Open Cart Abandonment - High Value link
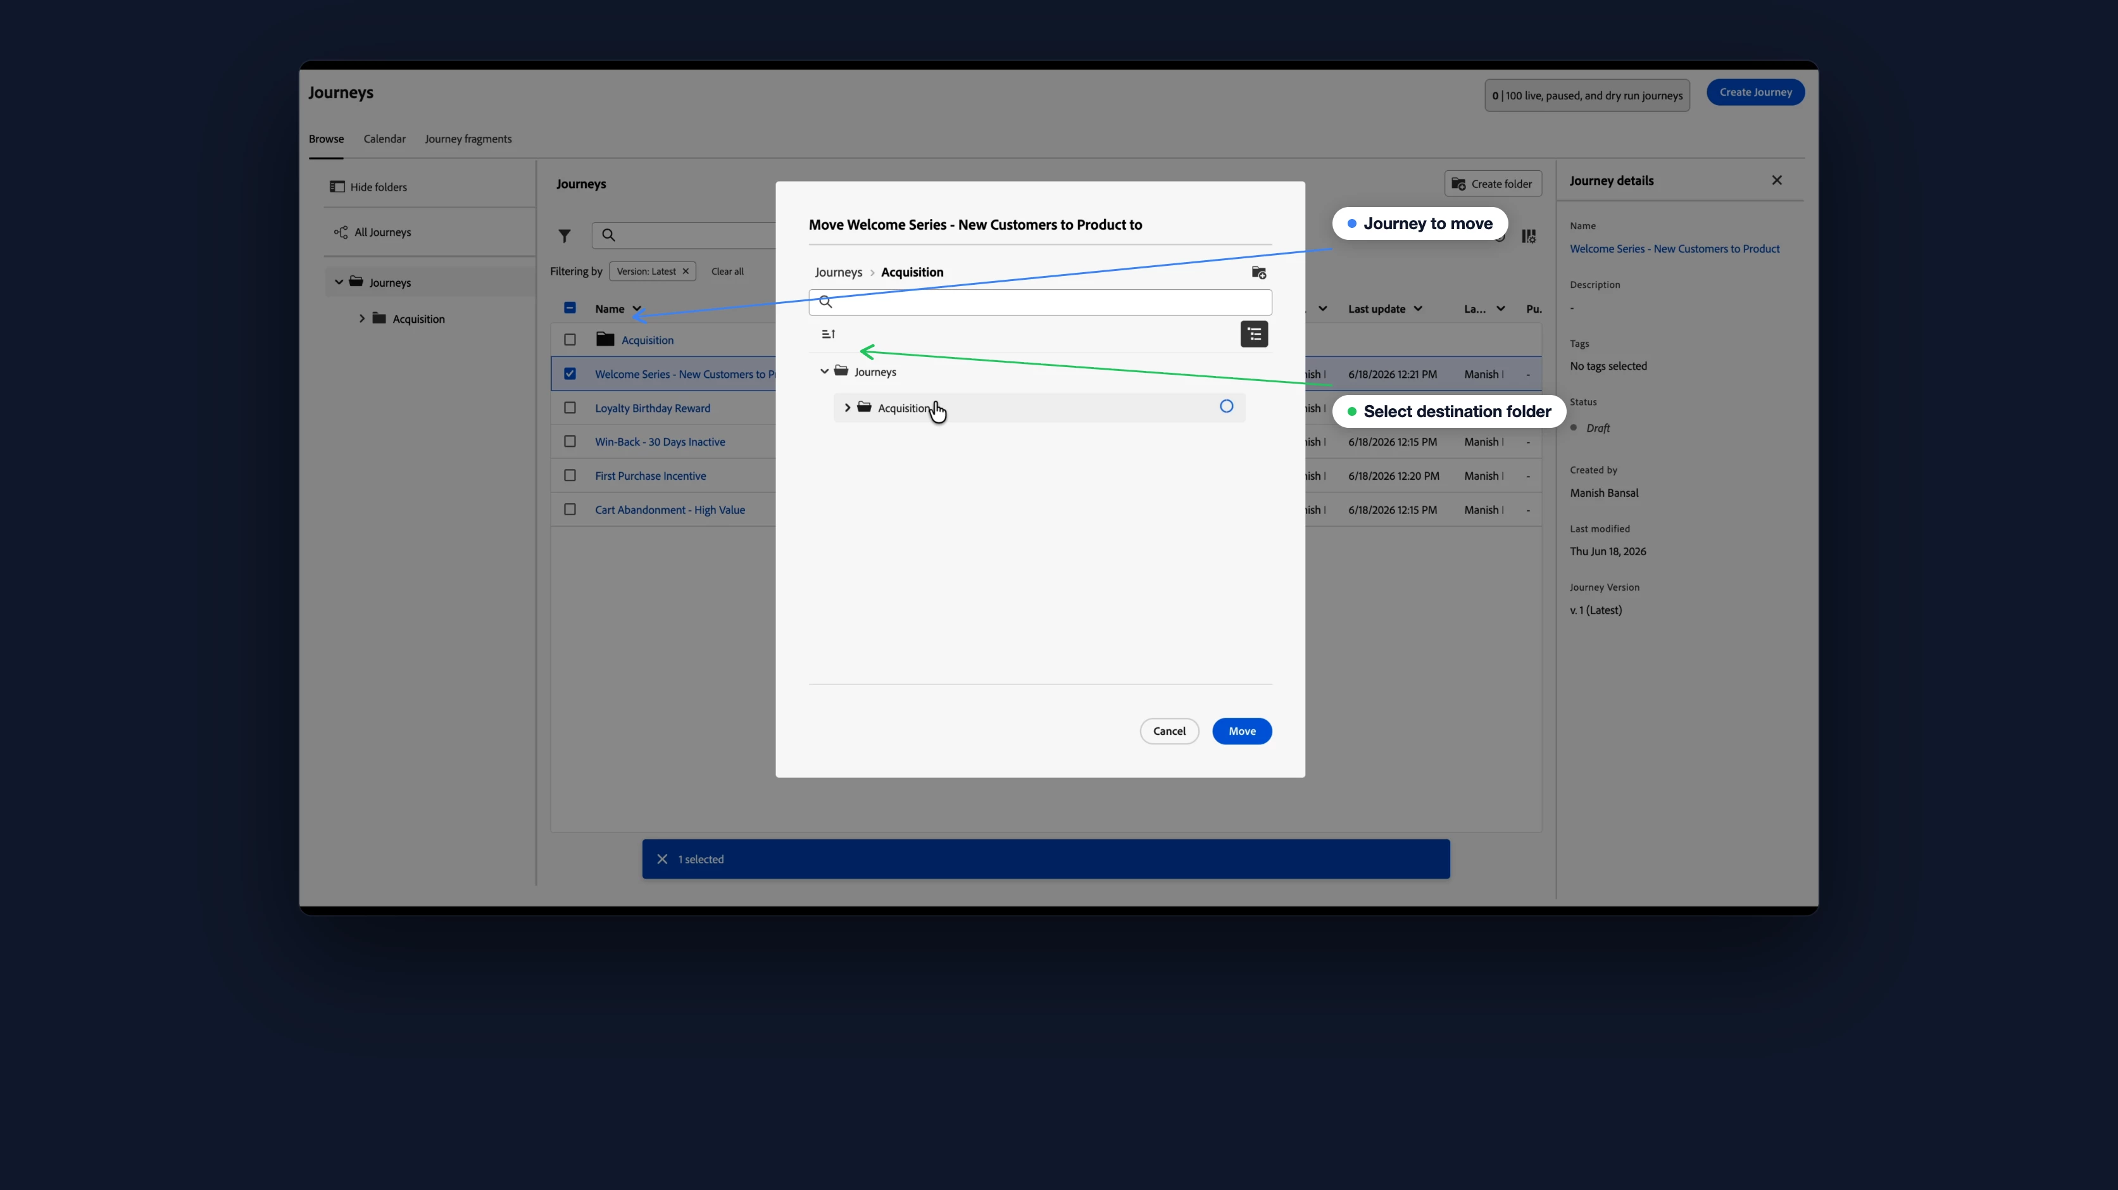2118x1190 pixels. coord(670,510)
